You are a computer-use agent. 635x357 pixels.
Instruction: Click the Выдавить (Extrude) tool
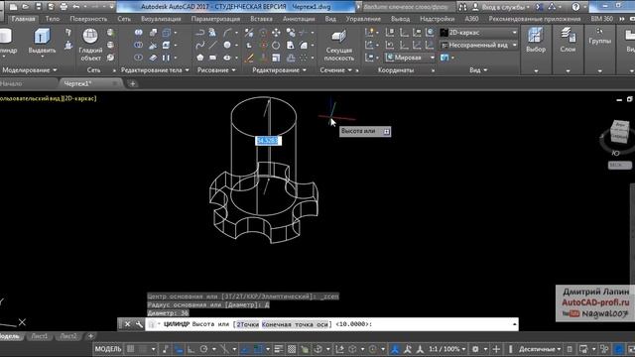click(x=42, y=42)
